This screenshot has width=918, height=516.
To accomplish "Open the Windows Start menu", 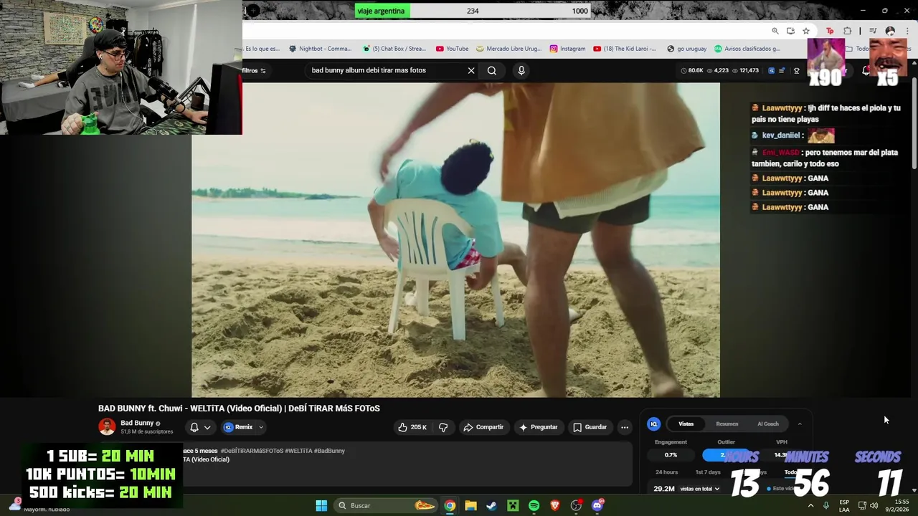I will (x=321, y=505).
